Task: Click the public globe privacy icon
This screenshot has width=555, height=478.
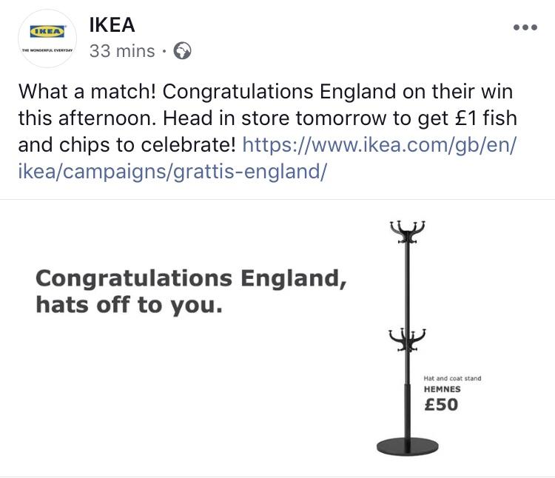Action: [182, 51]
